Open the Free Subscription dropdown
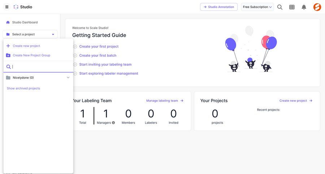Screen dimensions: 325x174 (257, 7)
